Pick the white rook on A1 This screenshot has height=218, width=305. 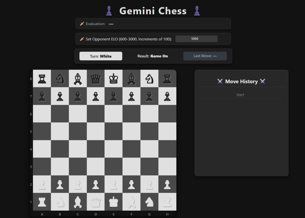click(x=42, y=202)
